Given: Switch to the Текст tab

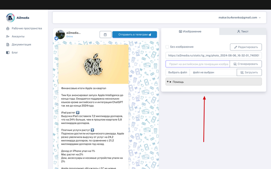Looking at the screenshot, I should (x=243, y=32).
